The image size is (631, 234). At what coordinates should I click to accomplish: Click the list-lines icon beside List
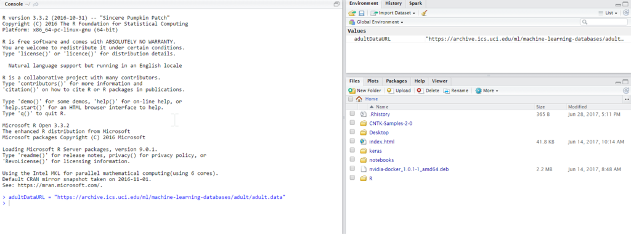pyautogui.click(x=601, y=13)
